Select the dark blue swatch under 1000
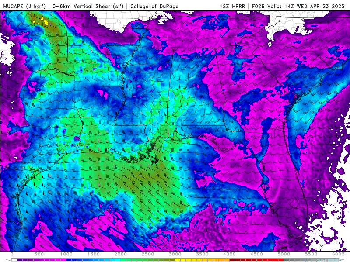The width and height of the screenshot is (350, 262). point(69,260)
